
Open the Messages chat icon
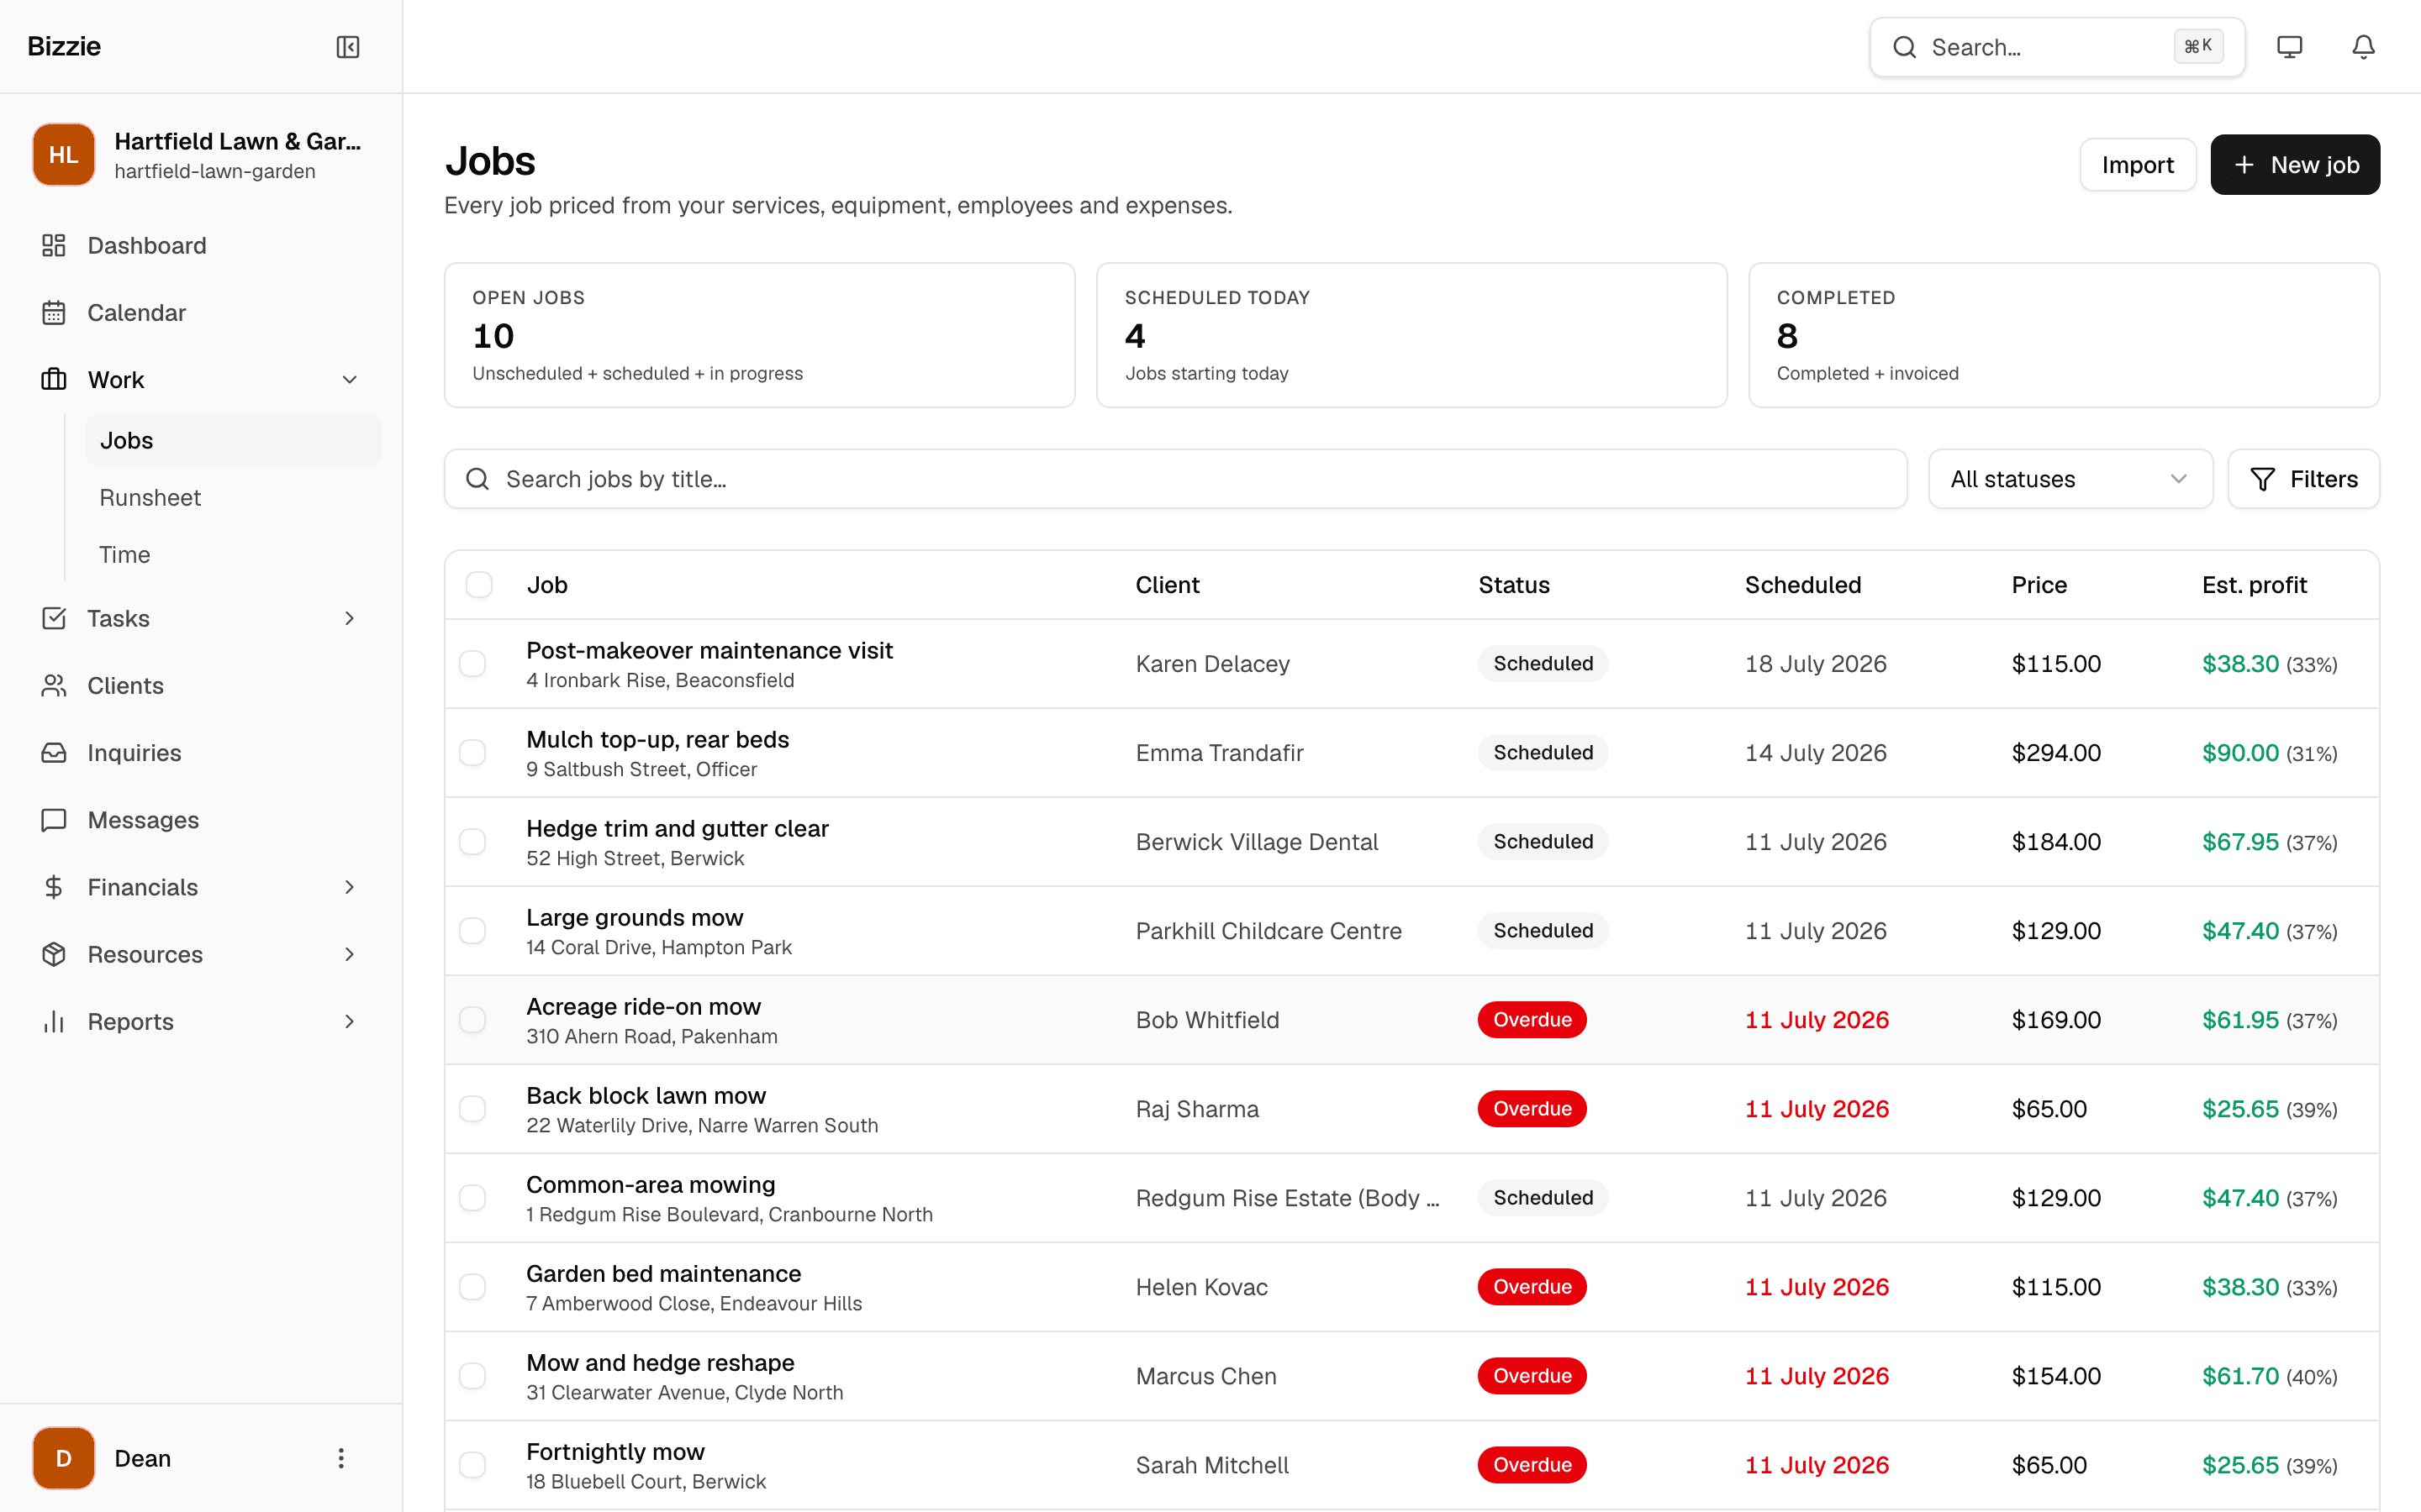coord(54,820)
